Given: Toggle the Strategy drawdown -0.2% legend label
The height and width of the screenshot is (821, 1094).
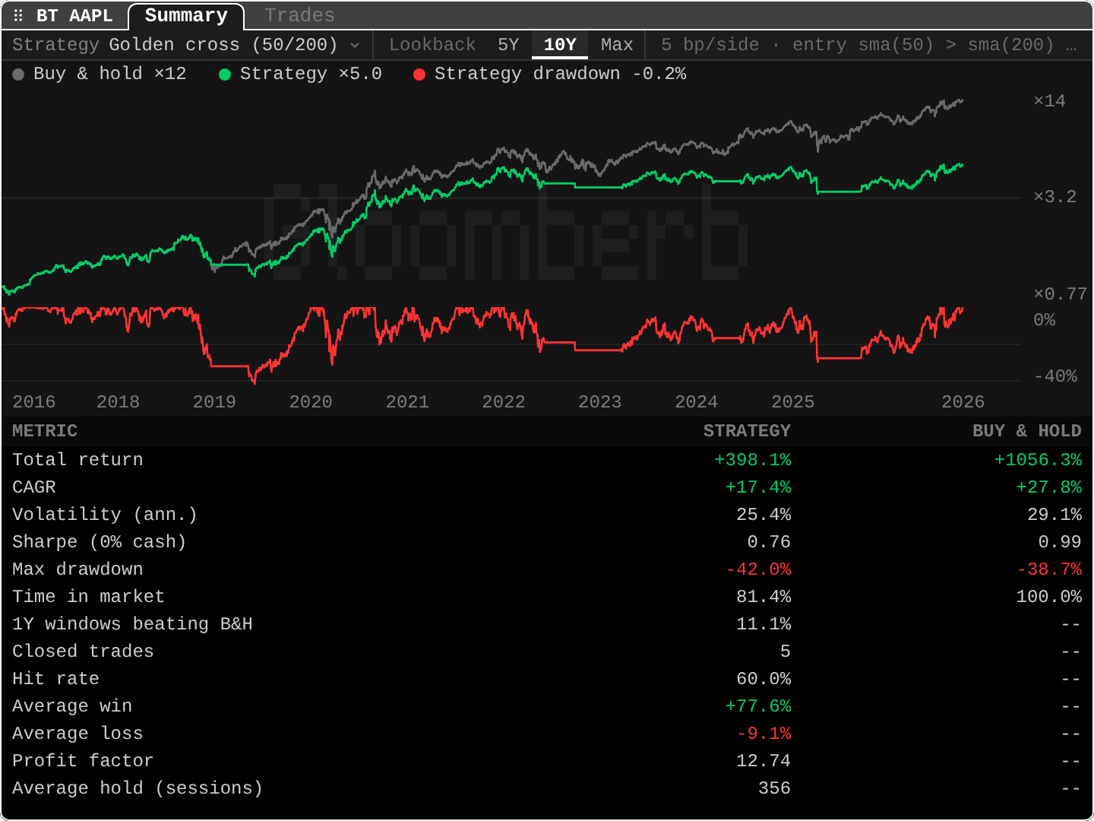Looking at the screenshot, I should tap(561, 74).
